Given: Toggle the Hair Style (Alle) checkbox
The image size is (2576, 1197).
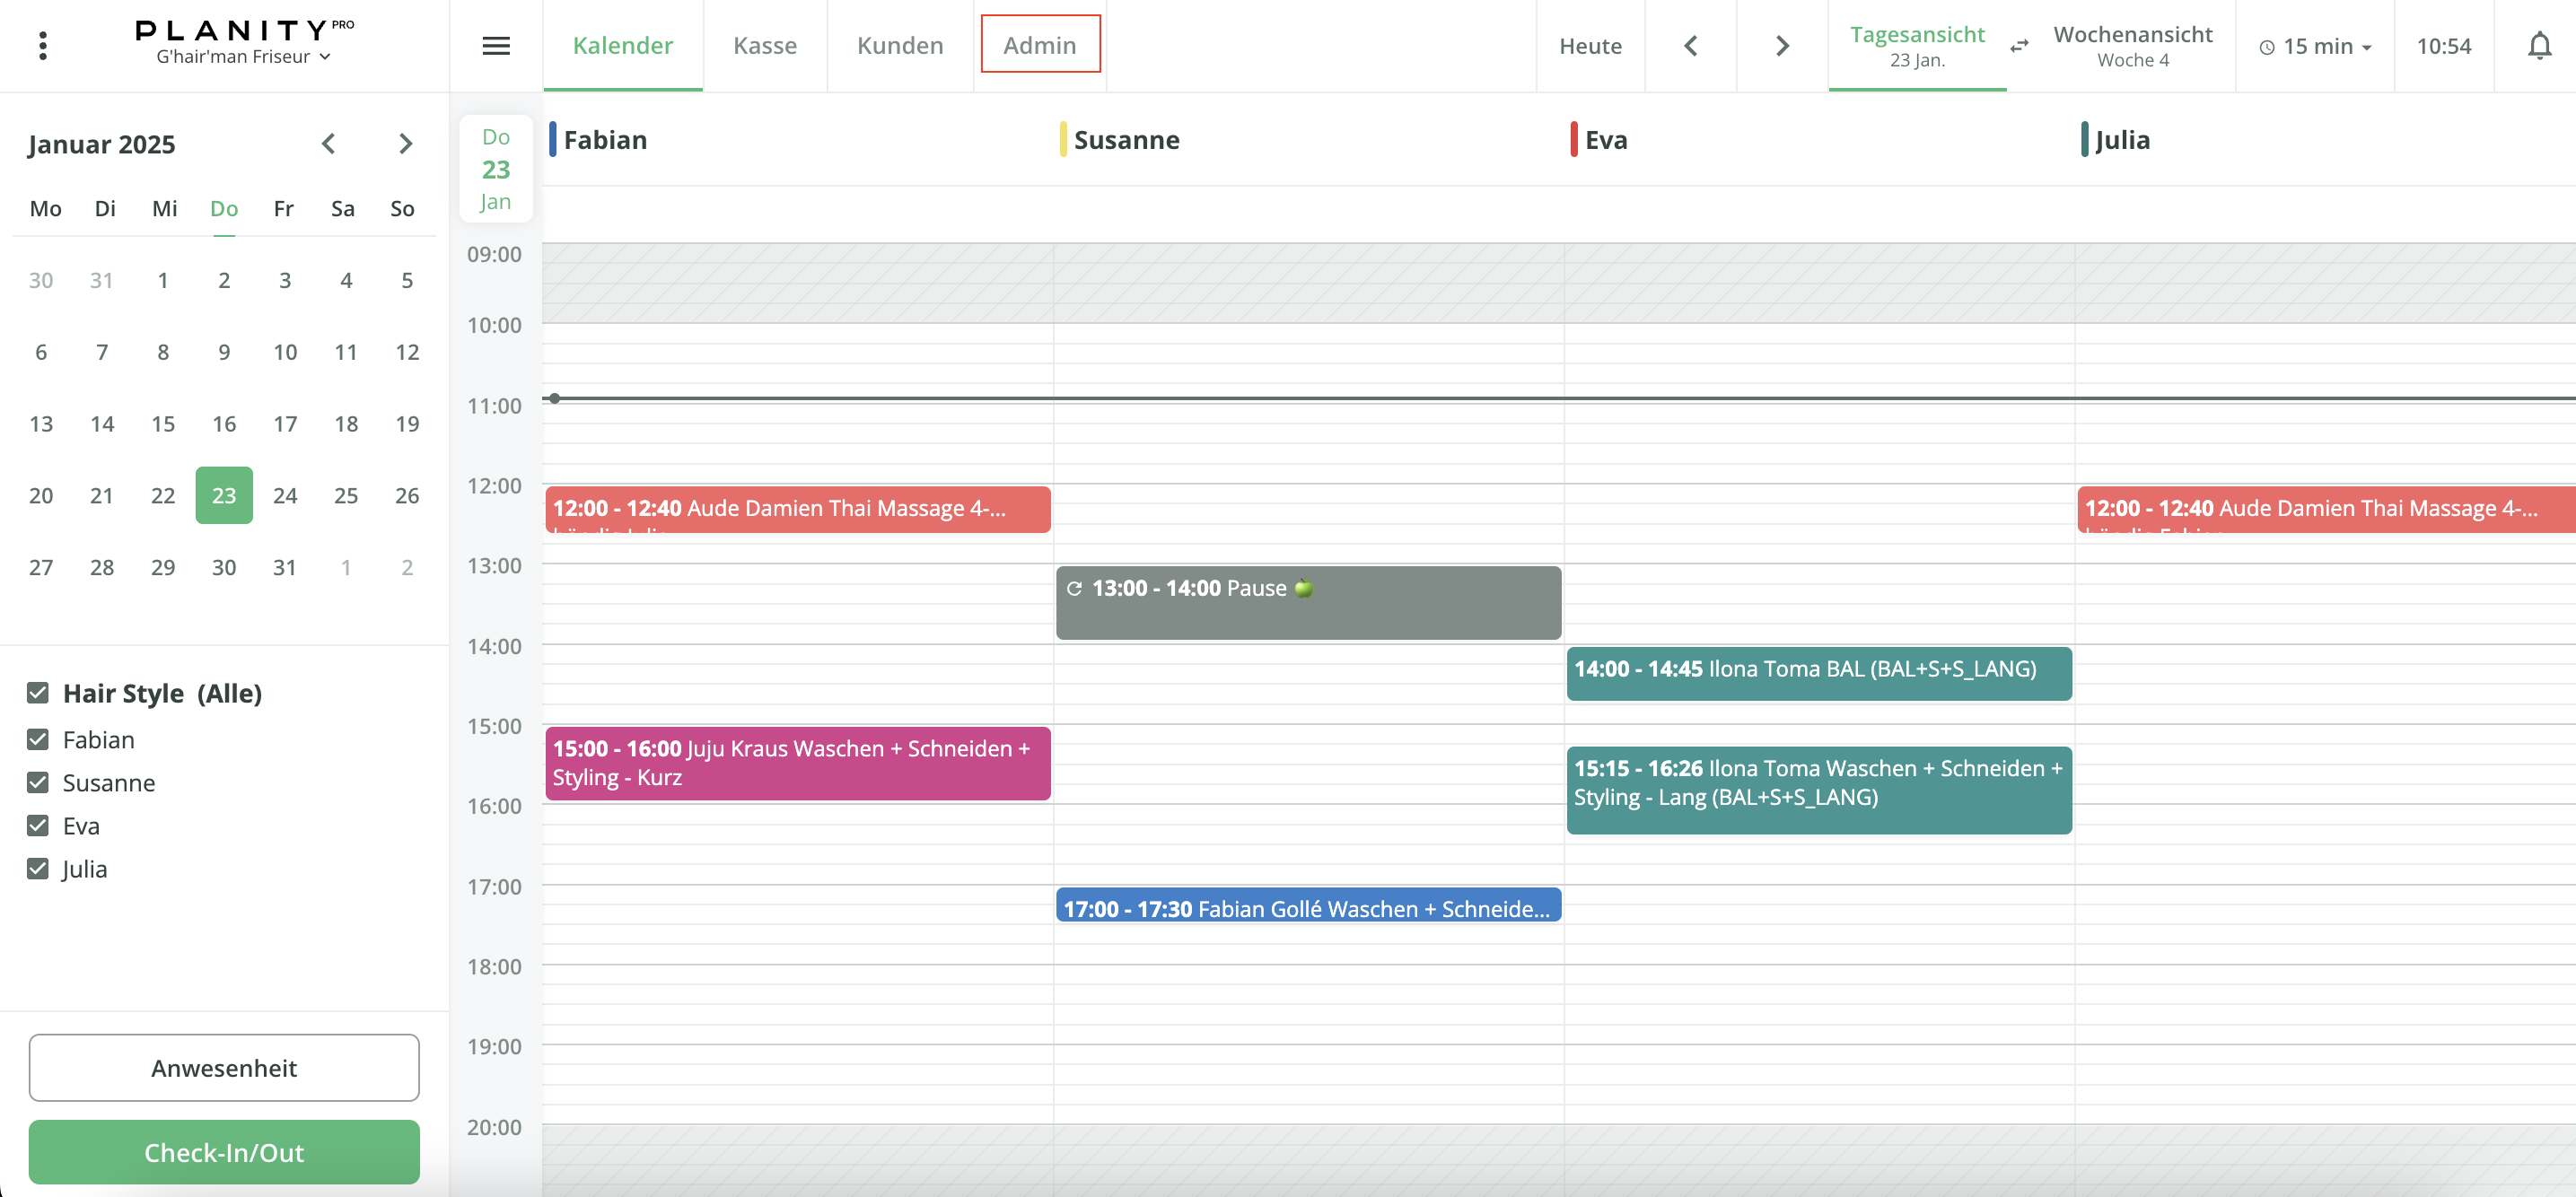Looking at the screenshot, I should coord(38,693).
